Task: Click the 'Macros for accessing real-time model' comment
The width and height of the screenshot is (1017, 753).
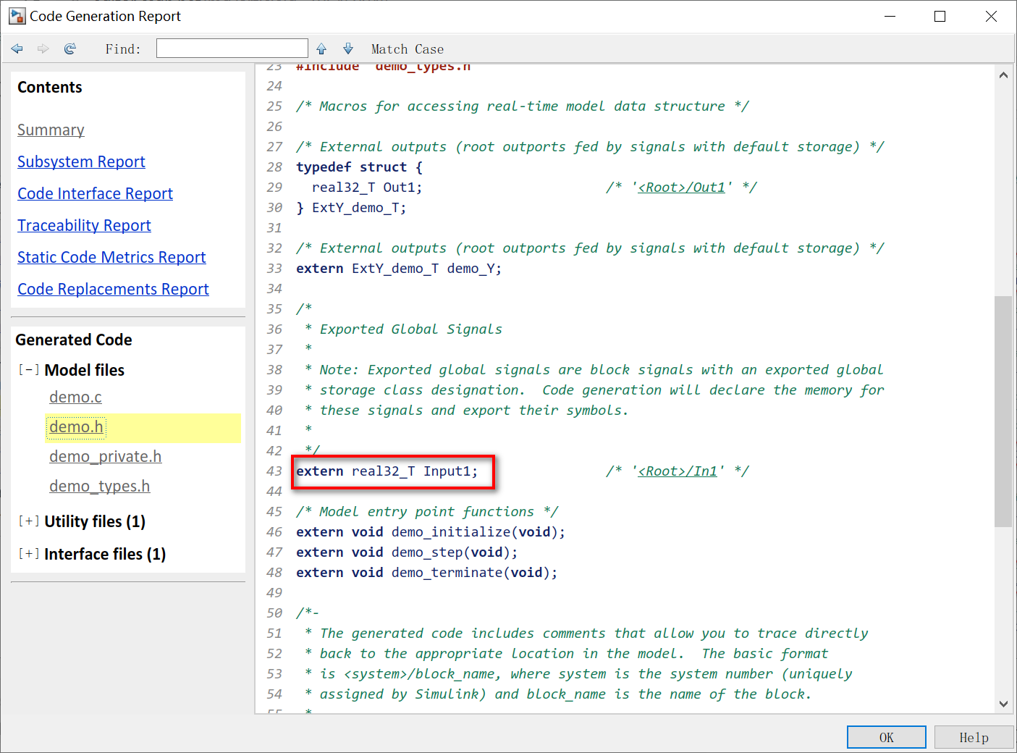Action: pyautogui.click(x=523, y=106)
